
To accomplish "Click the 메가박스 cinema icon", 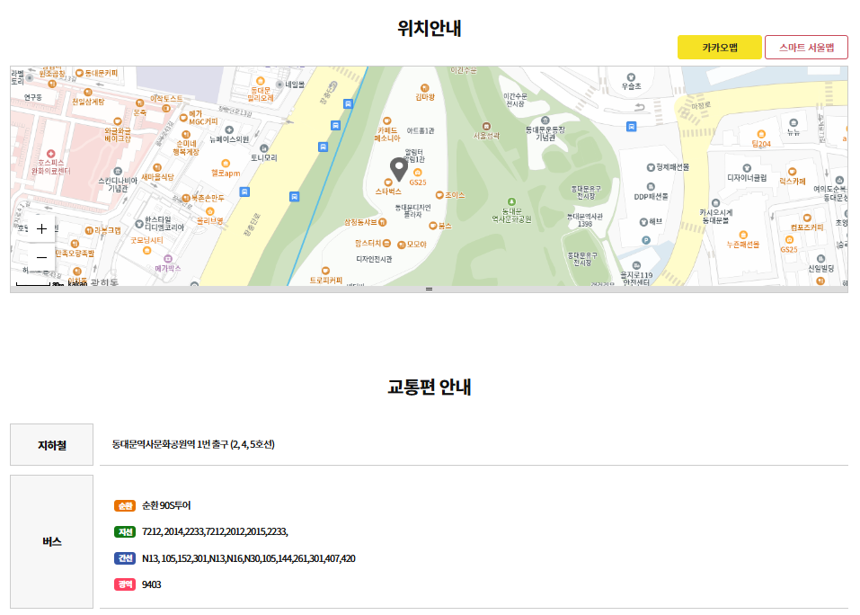I will point(167,259).
